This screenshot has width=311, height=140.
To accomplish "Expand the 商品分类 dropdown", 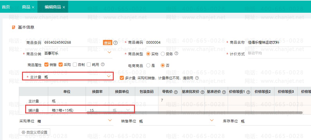I will pyautogui.click(x=109, y=53).
